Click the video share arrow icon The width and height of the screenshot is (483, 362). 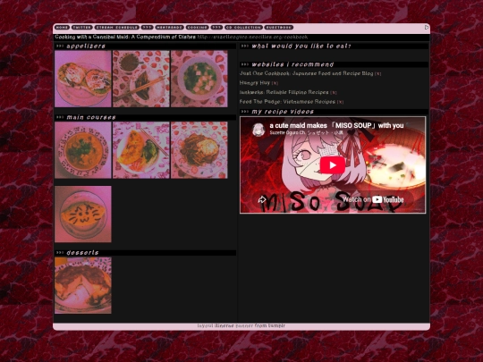(262, 199)
